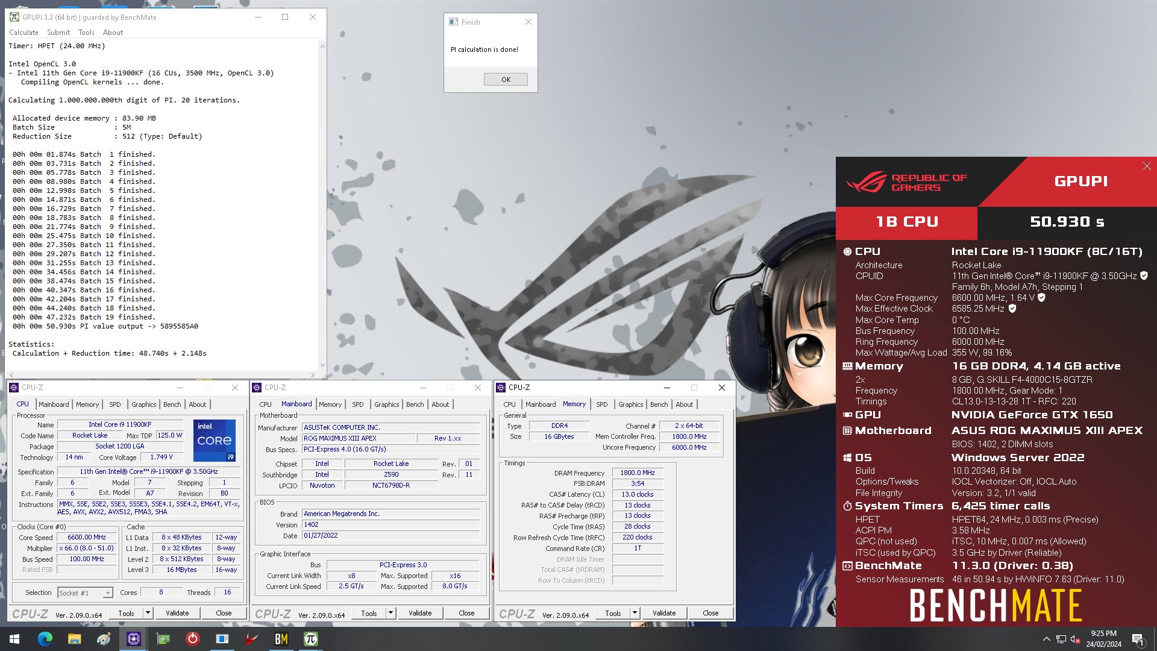
Task: Click the 13.0 clocks CAS Latency value
Action: [x=638, y=494]
